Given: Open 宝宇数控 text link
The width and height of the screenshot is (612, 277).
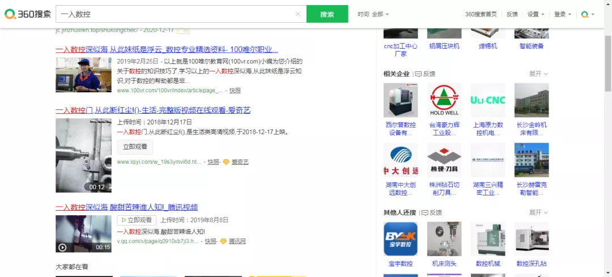Looking at the screenshot, I should pyautogui.click(x=401, y=264).
